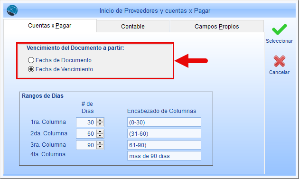
Task: Open the Contable tab
Action: click(133, 26)
